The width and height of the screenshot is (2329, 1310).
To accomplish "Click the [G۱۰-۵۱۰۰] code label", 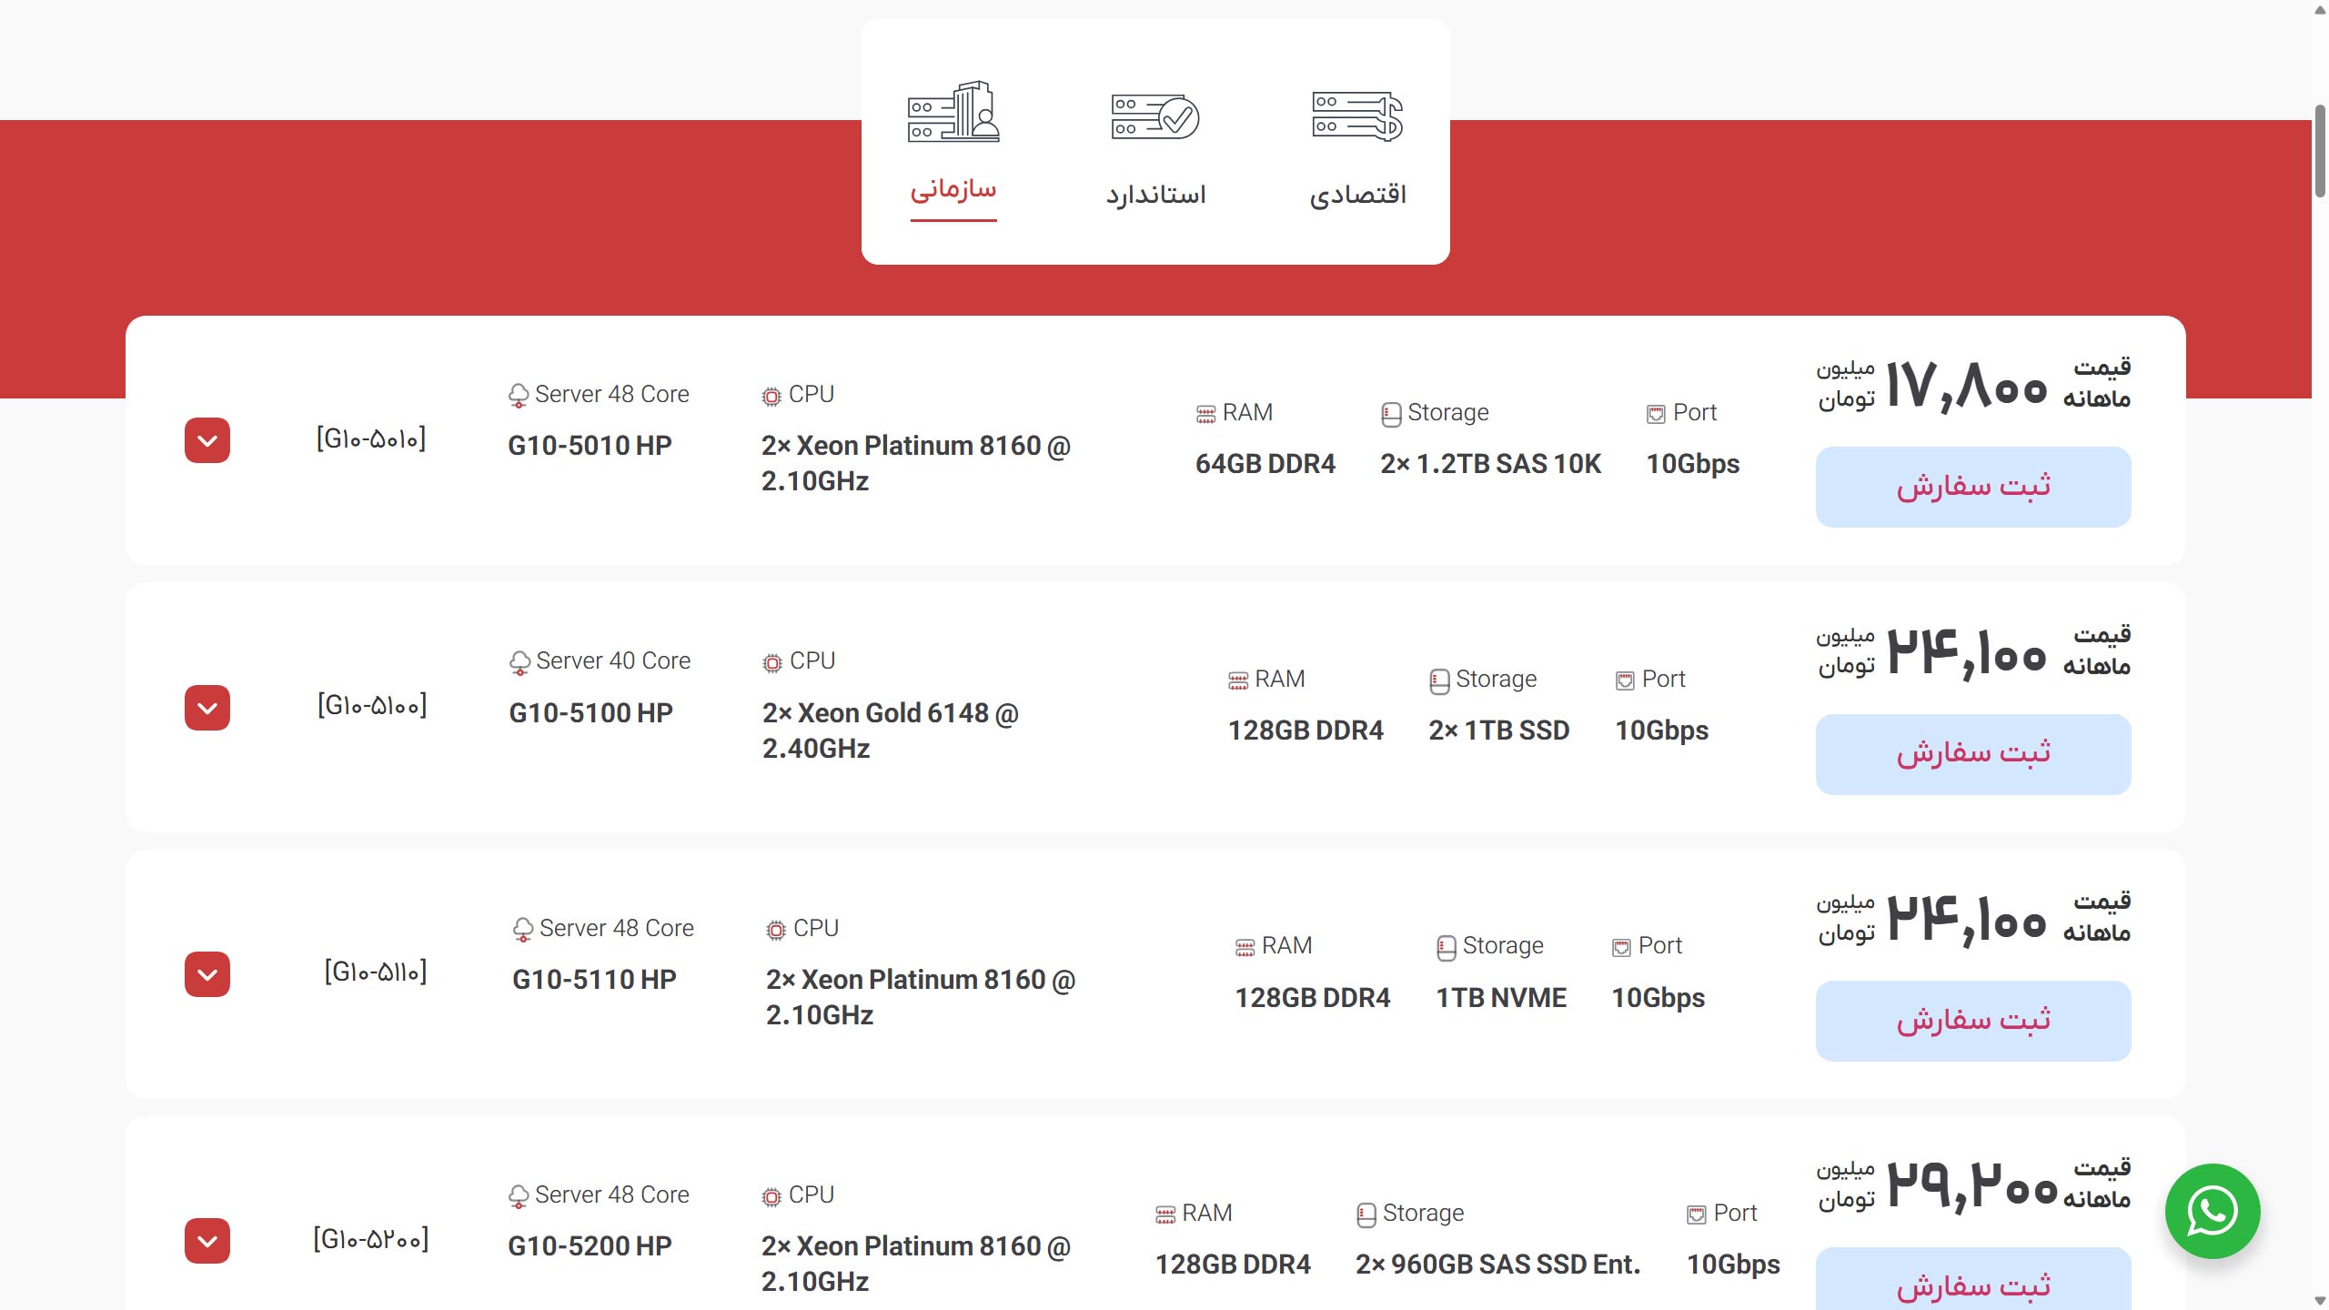I will [372, 706].
